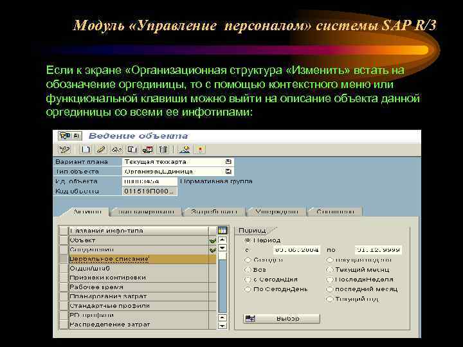Select the Все radio button
The height and width of the screenshot is (347, 463).
[248, 270]
